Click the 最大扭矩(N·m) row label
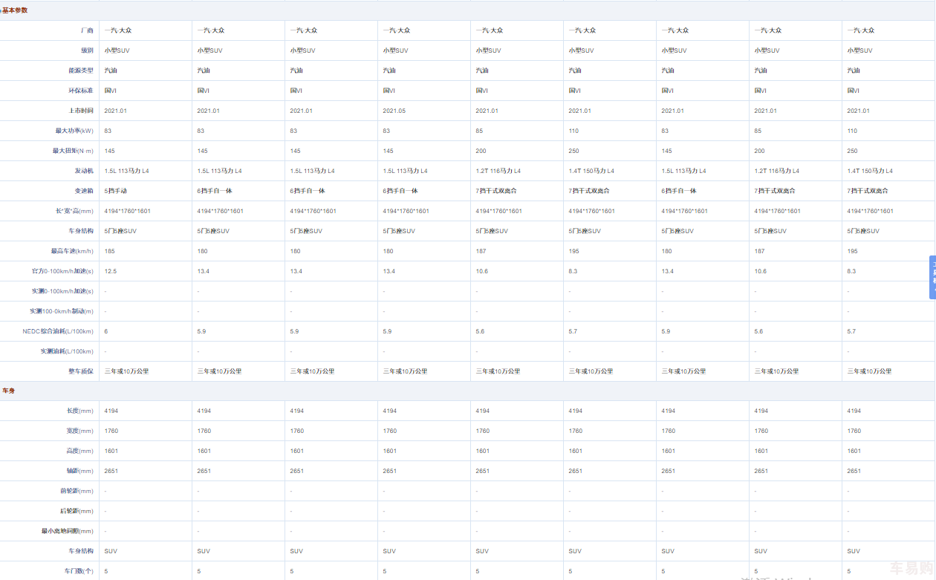The width and height of the screenshot is (936, 580). [74, 151]
